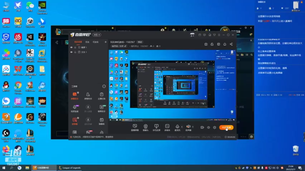Image resolution: width=305 pixels, height=171 pixels.
Task: Switch to the third scene tab
Action: (x=96, y=42)
